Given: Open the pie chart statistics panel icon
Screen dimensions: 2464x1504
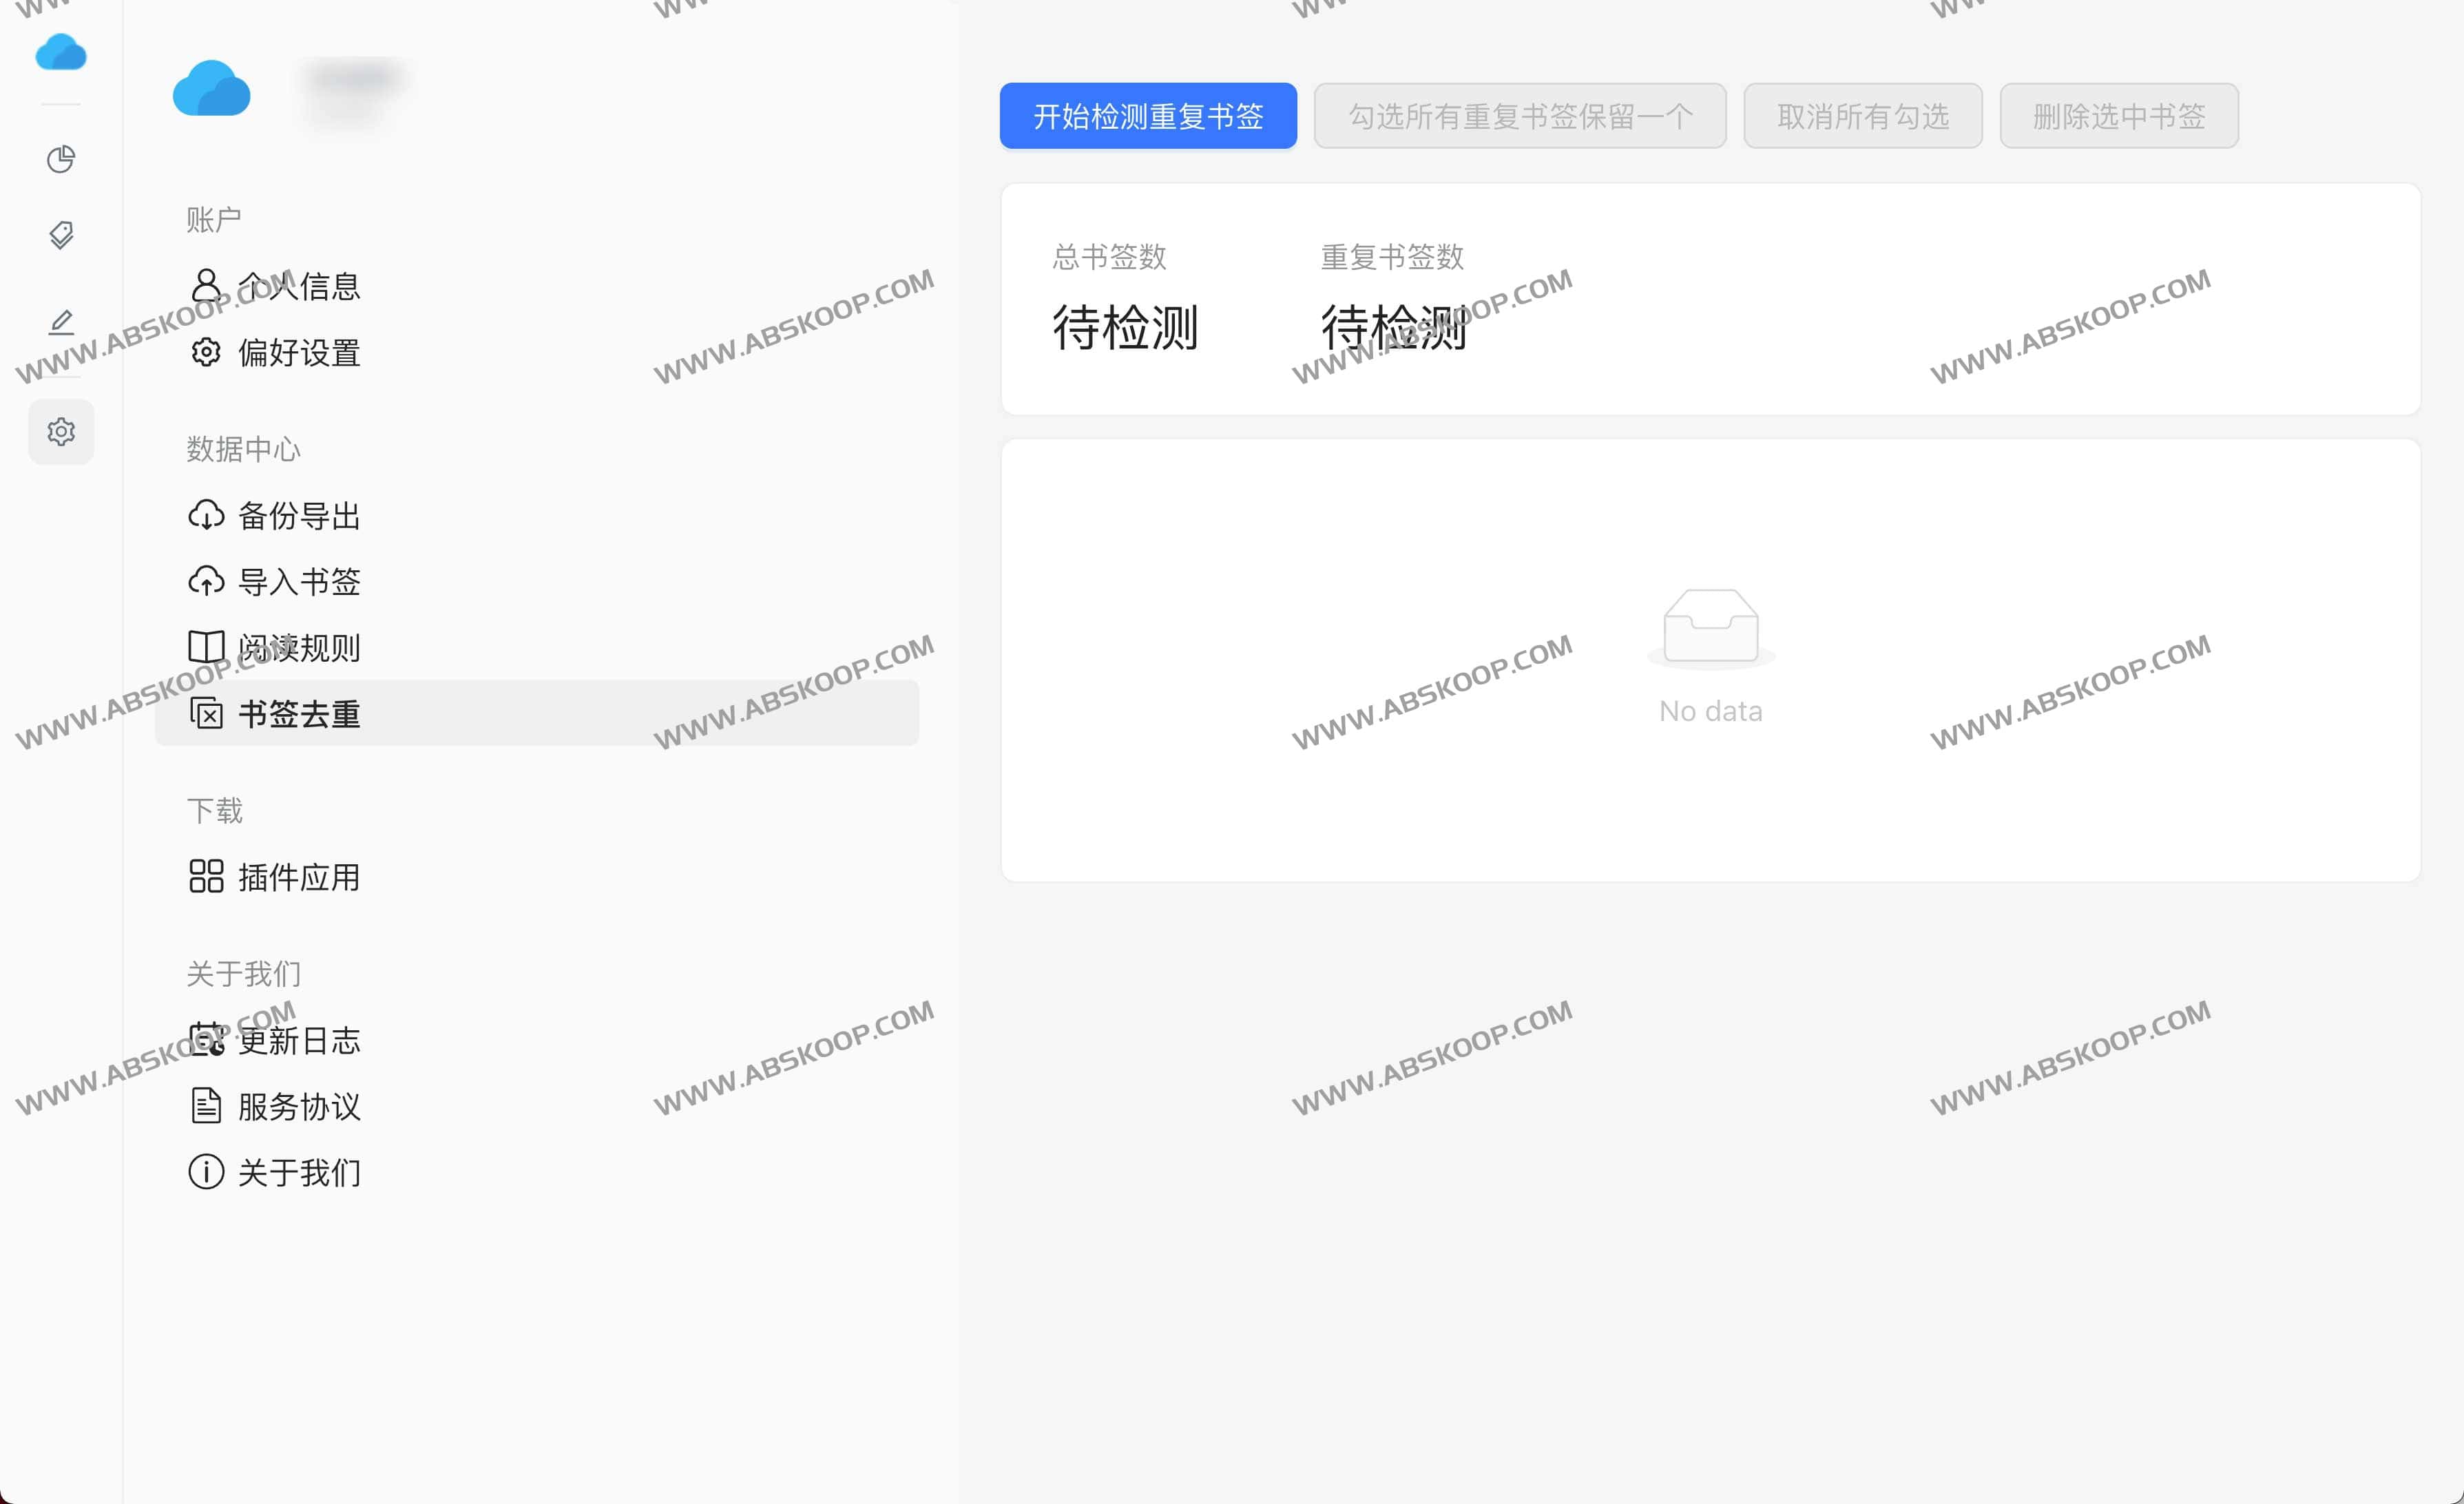Looking at the screenshot, I should 61,159.
